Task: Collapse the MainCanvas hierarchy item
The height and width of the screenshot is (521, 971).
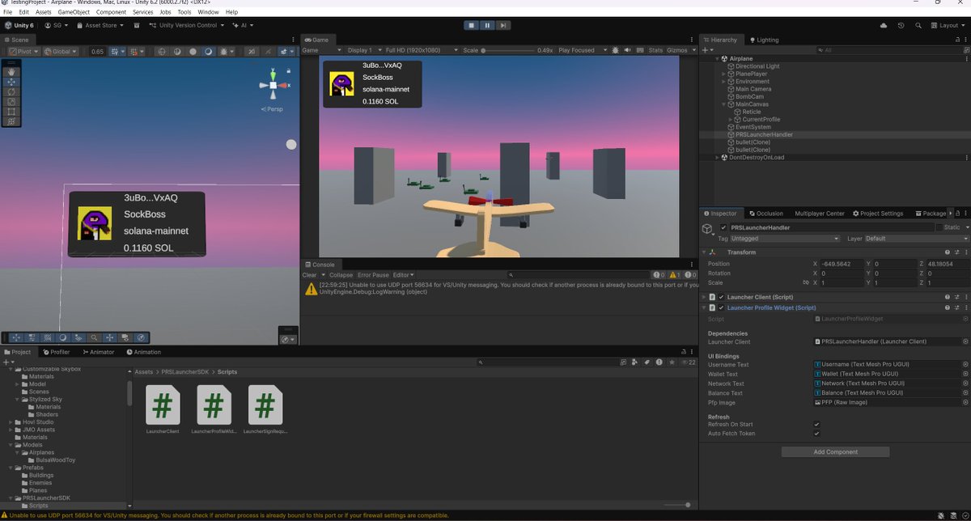Action: coord(724,104)
